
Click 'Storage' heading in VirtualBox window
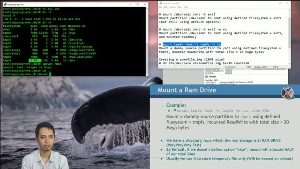[x=212, y=77]
